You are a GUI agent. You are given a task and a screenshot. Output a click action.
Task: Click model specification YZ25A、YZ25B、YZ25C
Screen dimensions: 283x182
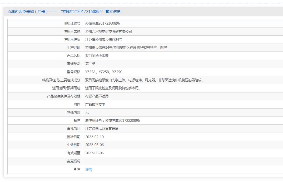(104, 72)
